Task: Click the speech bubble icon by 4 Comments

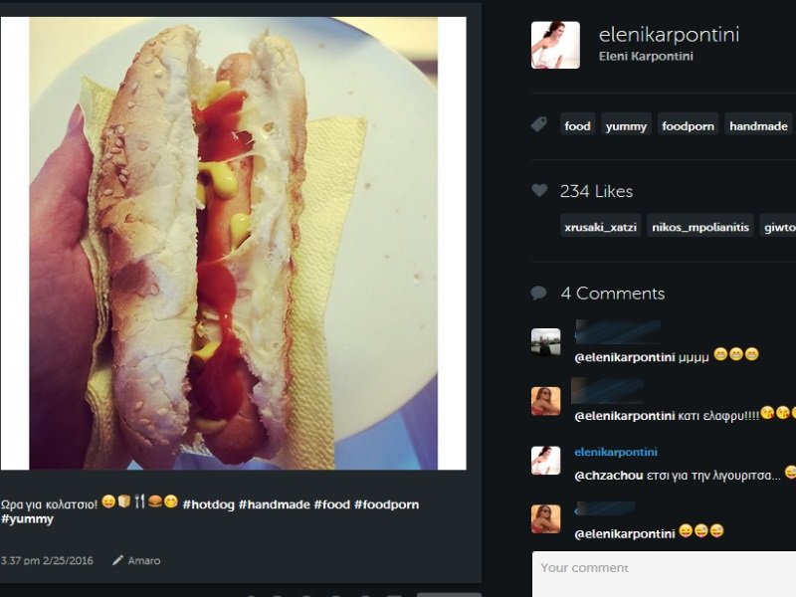Action: 539,294
